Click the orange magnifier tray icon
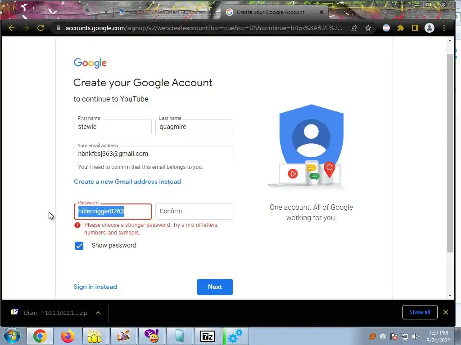Image resolution: width=461 pixels, height=345 pixels. (x=372, y=336)
